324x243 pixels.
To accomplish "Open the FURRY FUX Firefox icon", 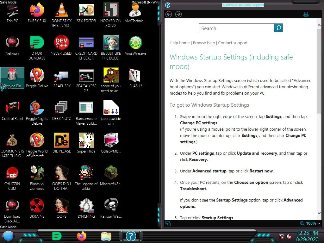I will [x=37, y=13].
